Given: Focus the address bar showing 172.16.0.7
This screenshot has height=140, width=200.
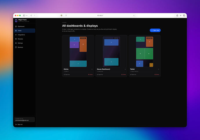Looking at the screenshot, I should click(x=100, y=16).
